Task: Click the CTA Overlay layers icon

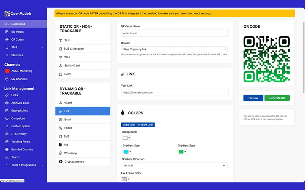Action: coord(7,134)
